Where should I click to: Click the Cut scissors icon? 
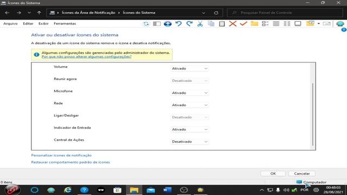click(x=200, y=24)
